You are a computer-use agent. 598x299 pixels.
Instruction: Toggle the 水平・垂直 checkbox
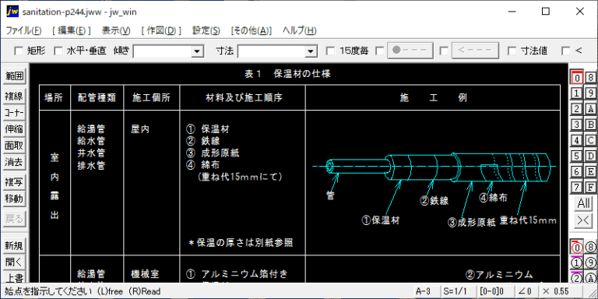tap(58, 51)
